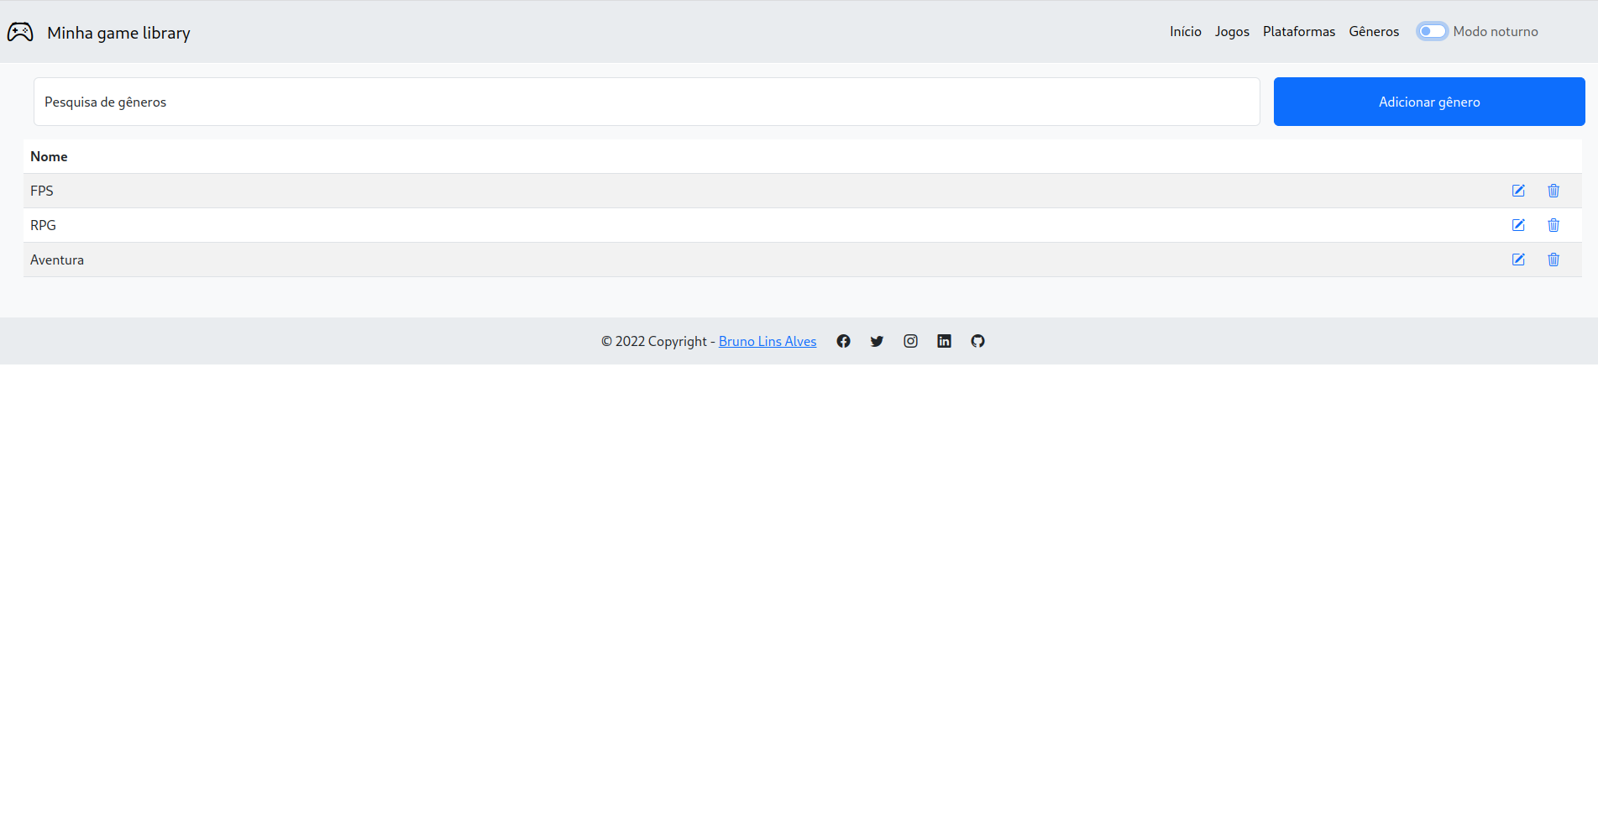Open the Twitter profile icon

click(x=877, y=341)
